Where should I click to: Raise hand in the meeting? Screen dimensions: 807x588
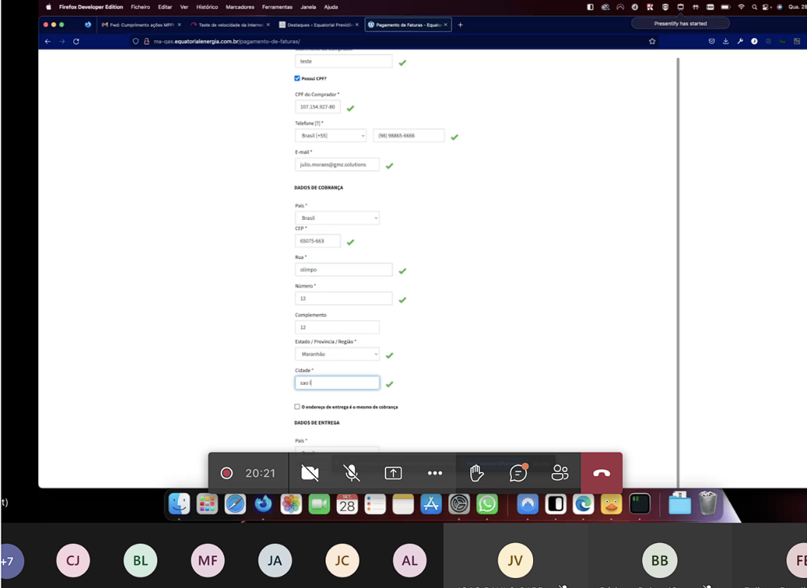tap(477, 473)
